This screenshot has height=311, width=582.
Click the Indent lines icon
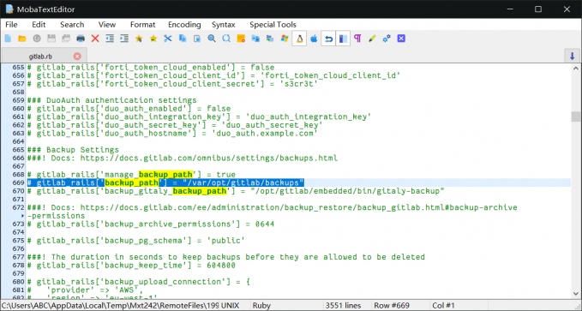124,39
